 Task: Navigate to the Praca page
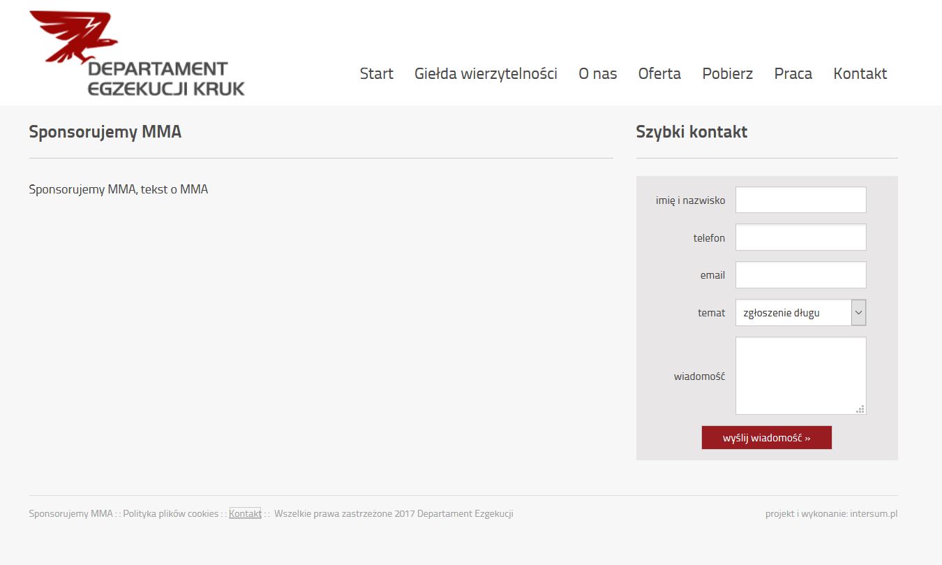793,73
